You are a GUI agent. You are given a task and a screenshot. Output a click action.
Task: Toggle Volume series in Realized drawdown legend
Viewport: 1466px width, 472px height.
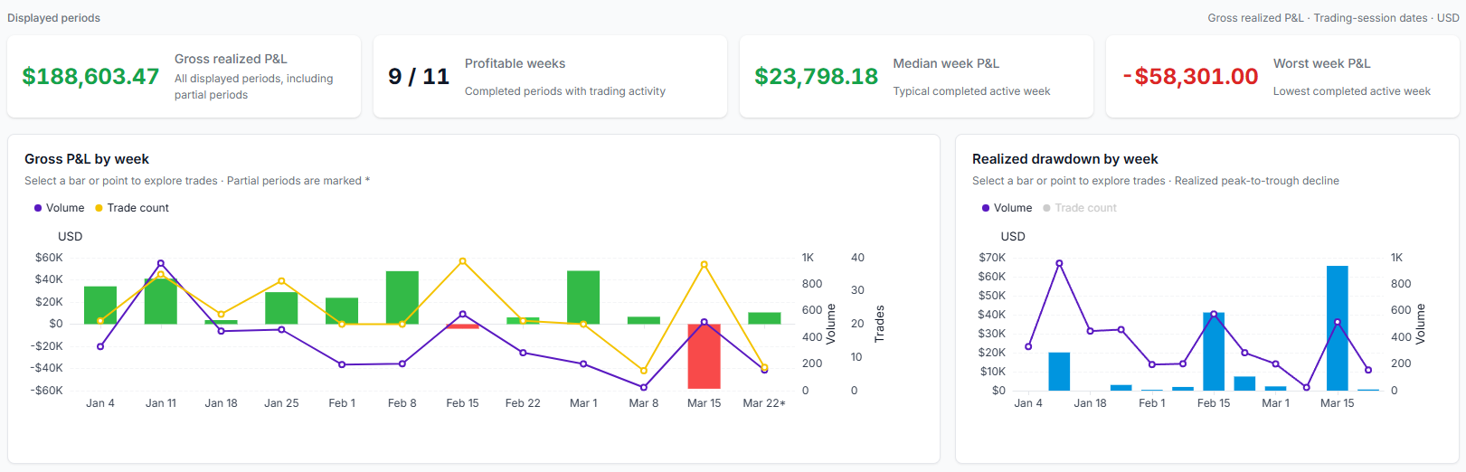1007,208
